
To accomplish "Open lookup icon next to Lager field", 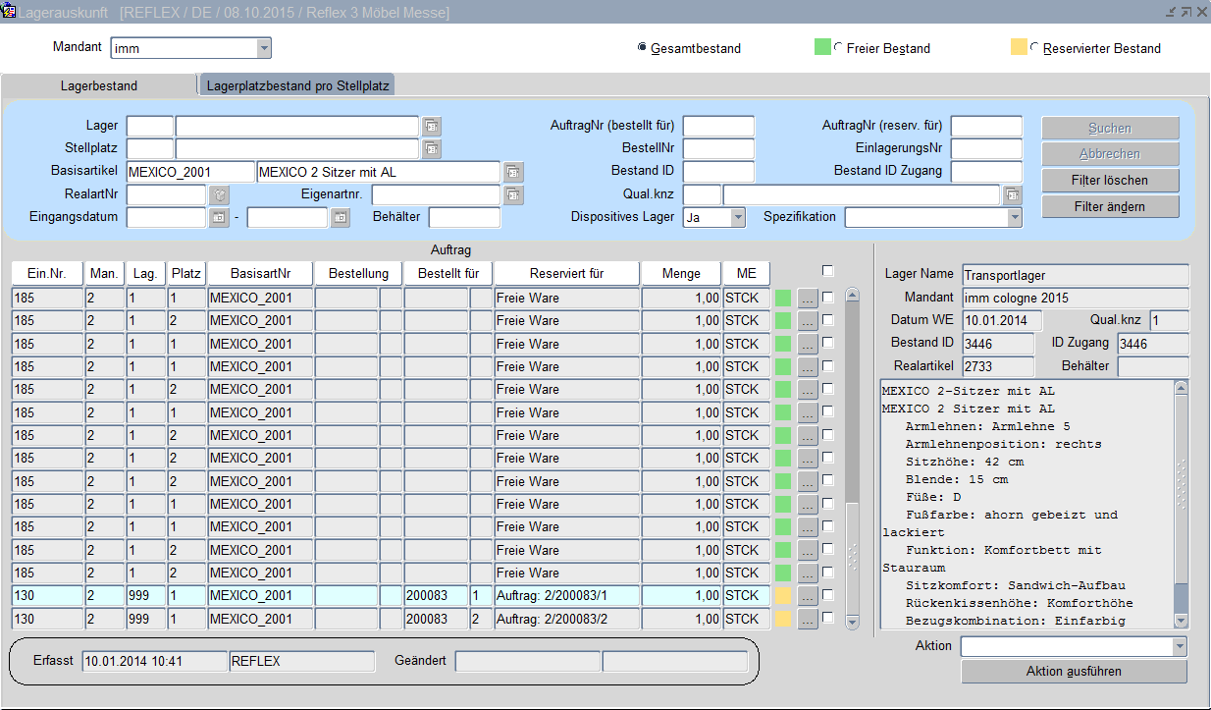I will point(432,126).
